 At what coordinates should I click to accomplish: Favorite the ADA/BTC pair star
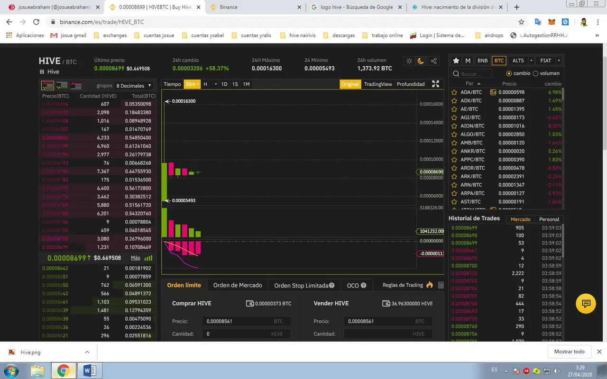pos(454,92)
